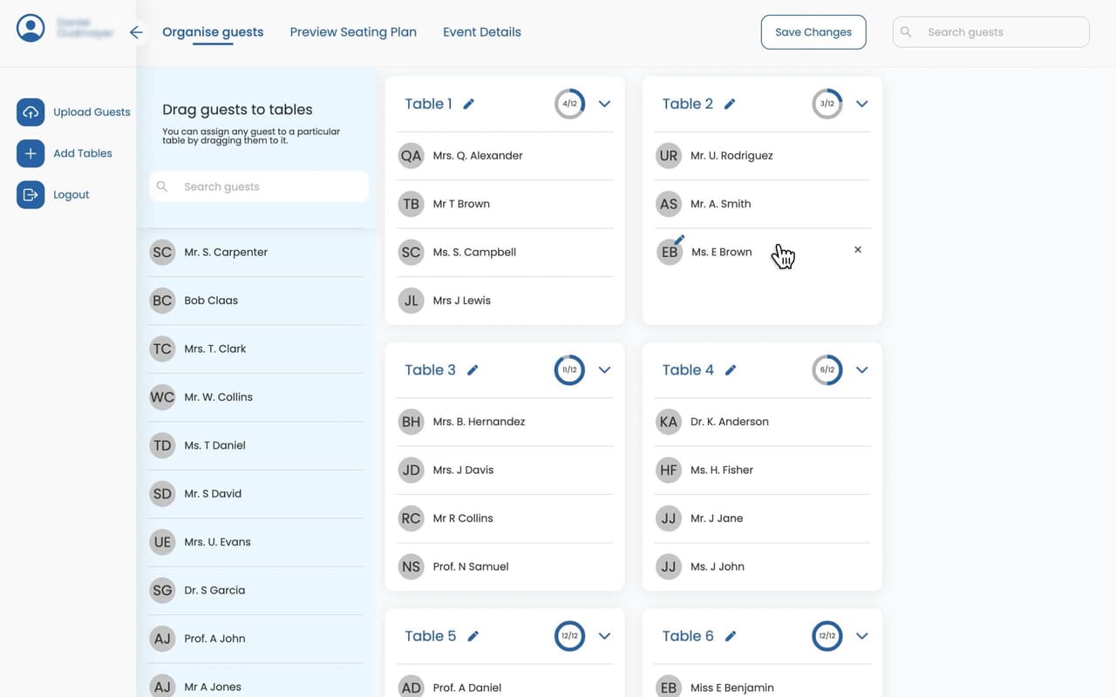Select the magnifier icon in the guest sidebar search
The height and width of the screenshot is (697, 1116).
(x=162, y=186)
